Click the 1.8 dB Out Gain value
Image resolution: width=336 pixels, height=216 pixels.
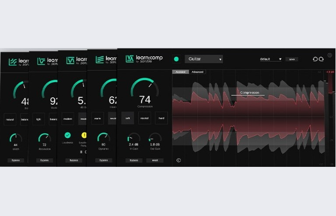coord(155,145)
